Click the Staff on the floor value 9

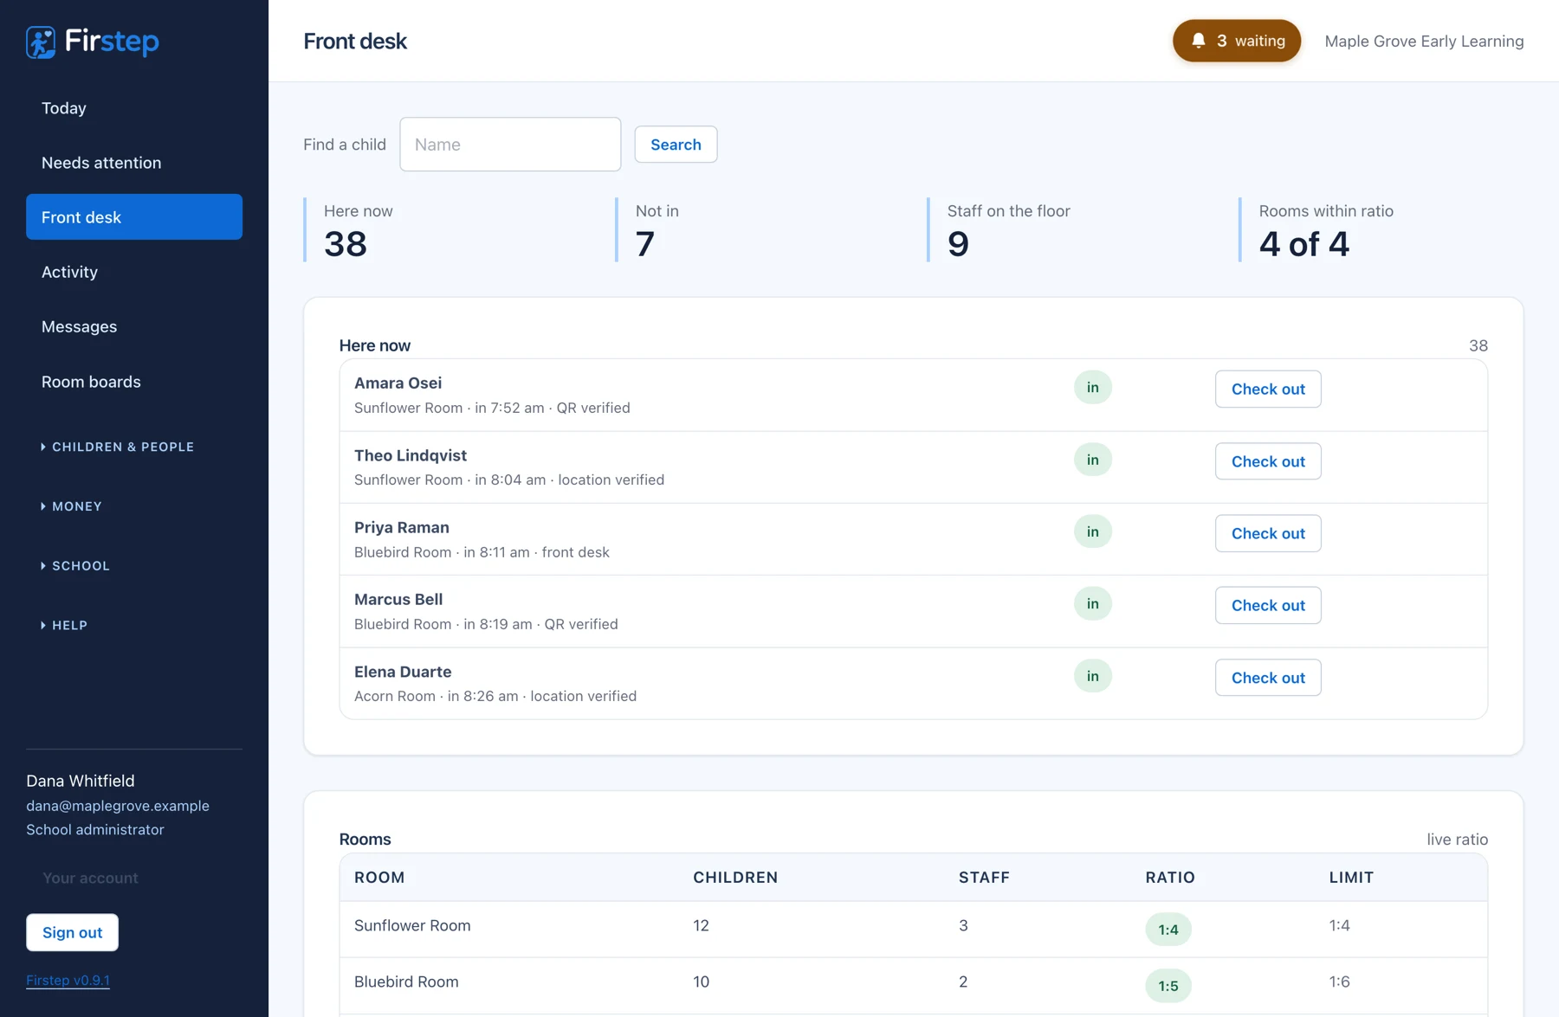pyautogui.click(x=958, y=244)
